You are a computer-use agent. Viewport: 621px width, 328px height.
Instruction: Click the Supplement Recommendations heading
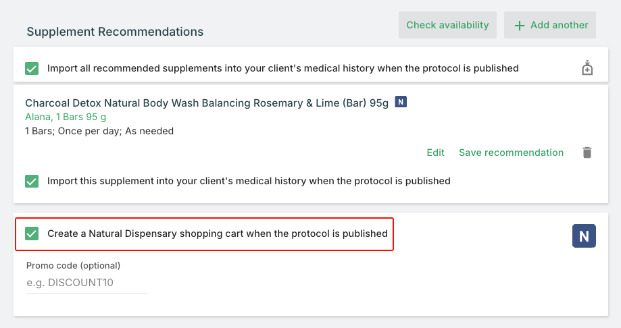tap(115, 32)
